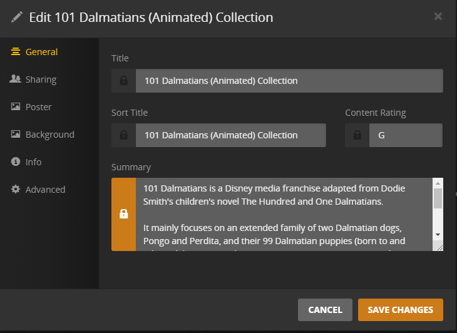This screenshot has height=333, width=457.
Task: Click the Summary scrollbar thumb
Action: [438, 198]
